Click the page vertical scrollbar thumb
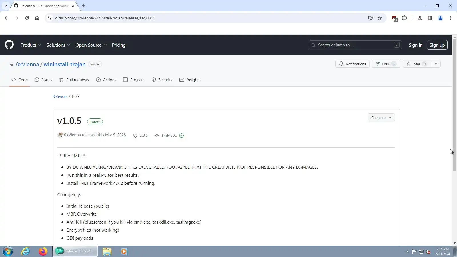This screenshot has height=257, width=457. click(454, 105)
